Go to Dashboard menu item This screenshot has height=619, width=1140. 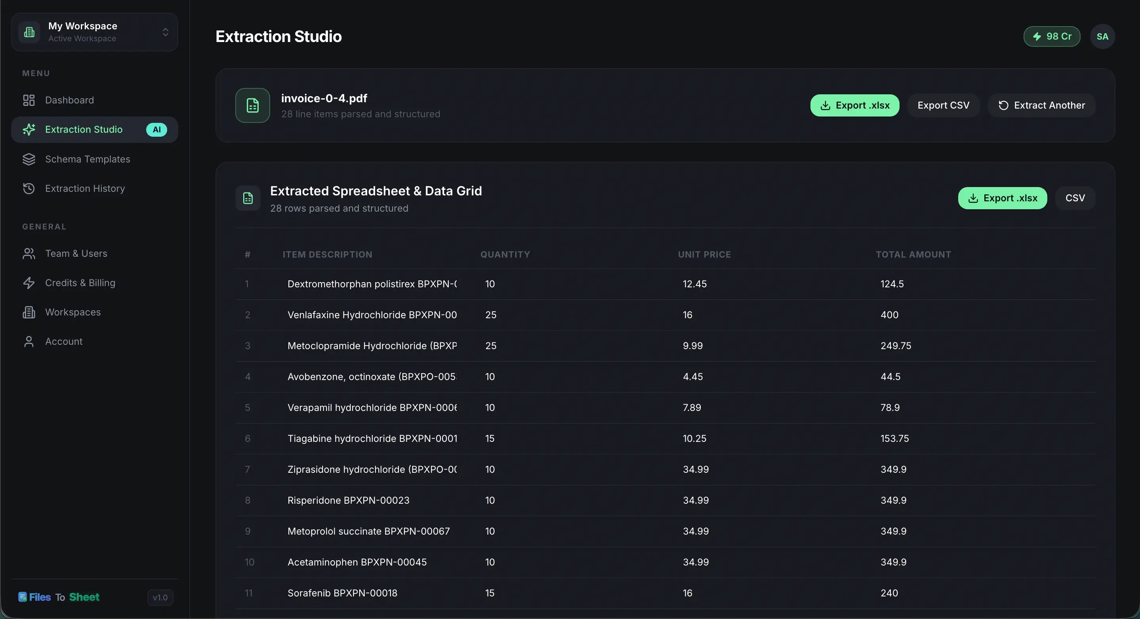[95, 100]
